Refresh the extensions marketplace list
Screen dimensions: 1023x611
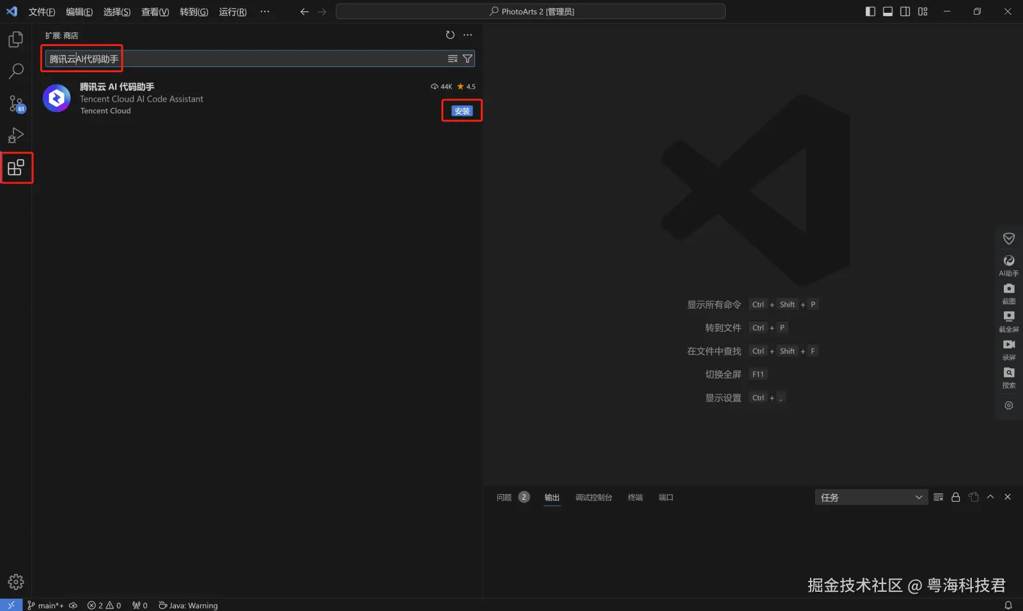coord(450,35)
